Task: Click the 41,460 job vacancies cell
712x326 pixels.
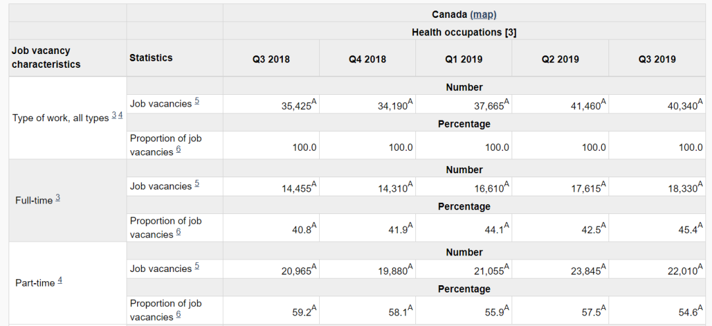Action: tap(580, 105)
